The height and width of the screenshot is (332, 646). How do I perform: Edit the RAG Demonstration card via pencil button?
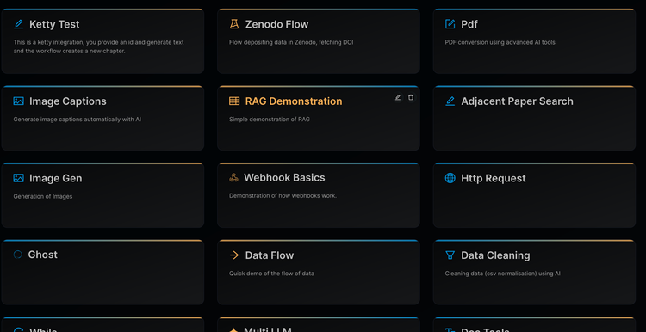click(398, 97)
